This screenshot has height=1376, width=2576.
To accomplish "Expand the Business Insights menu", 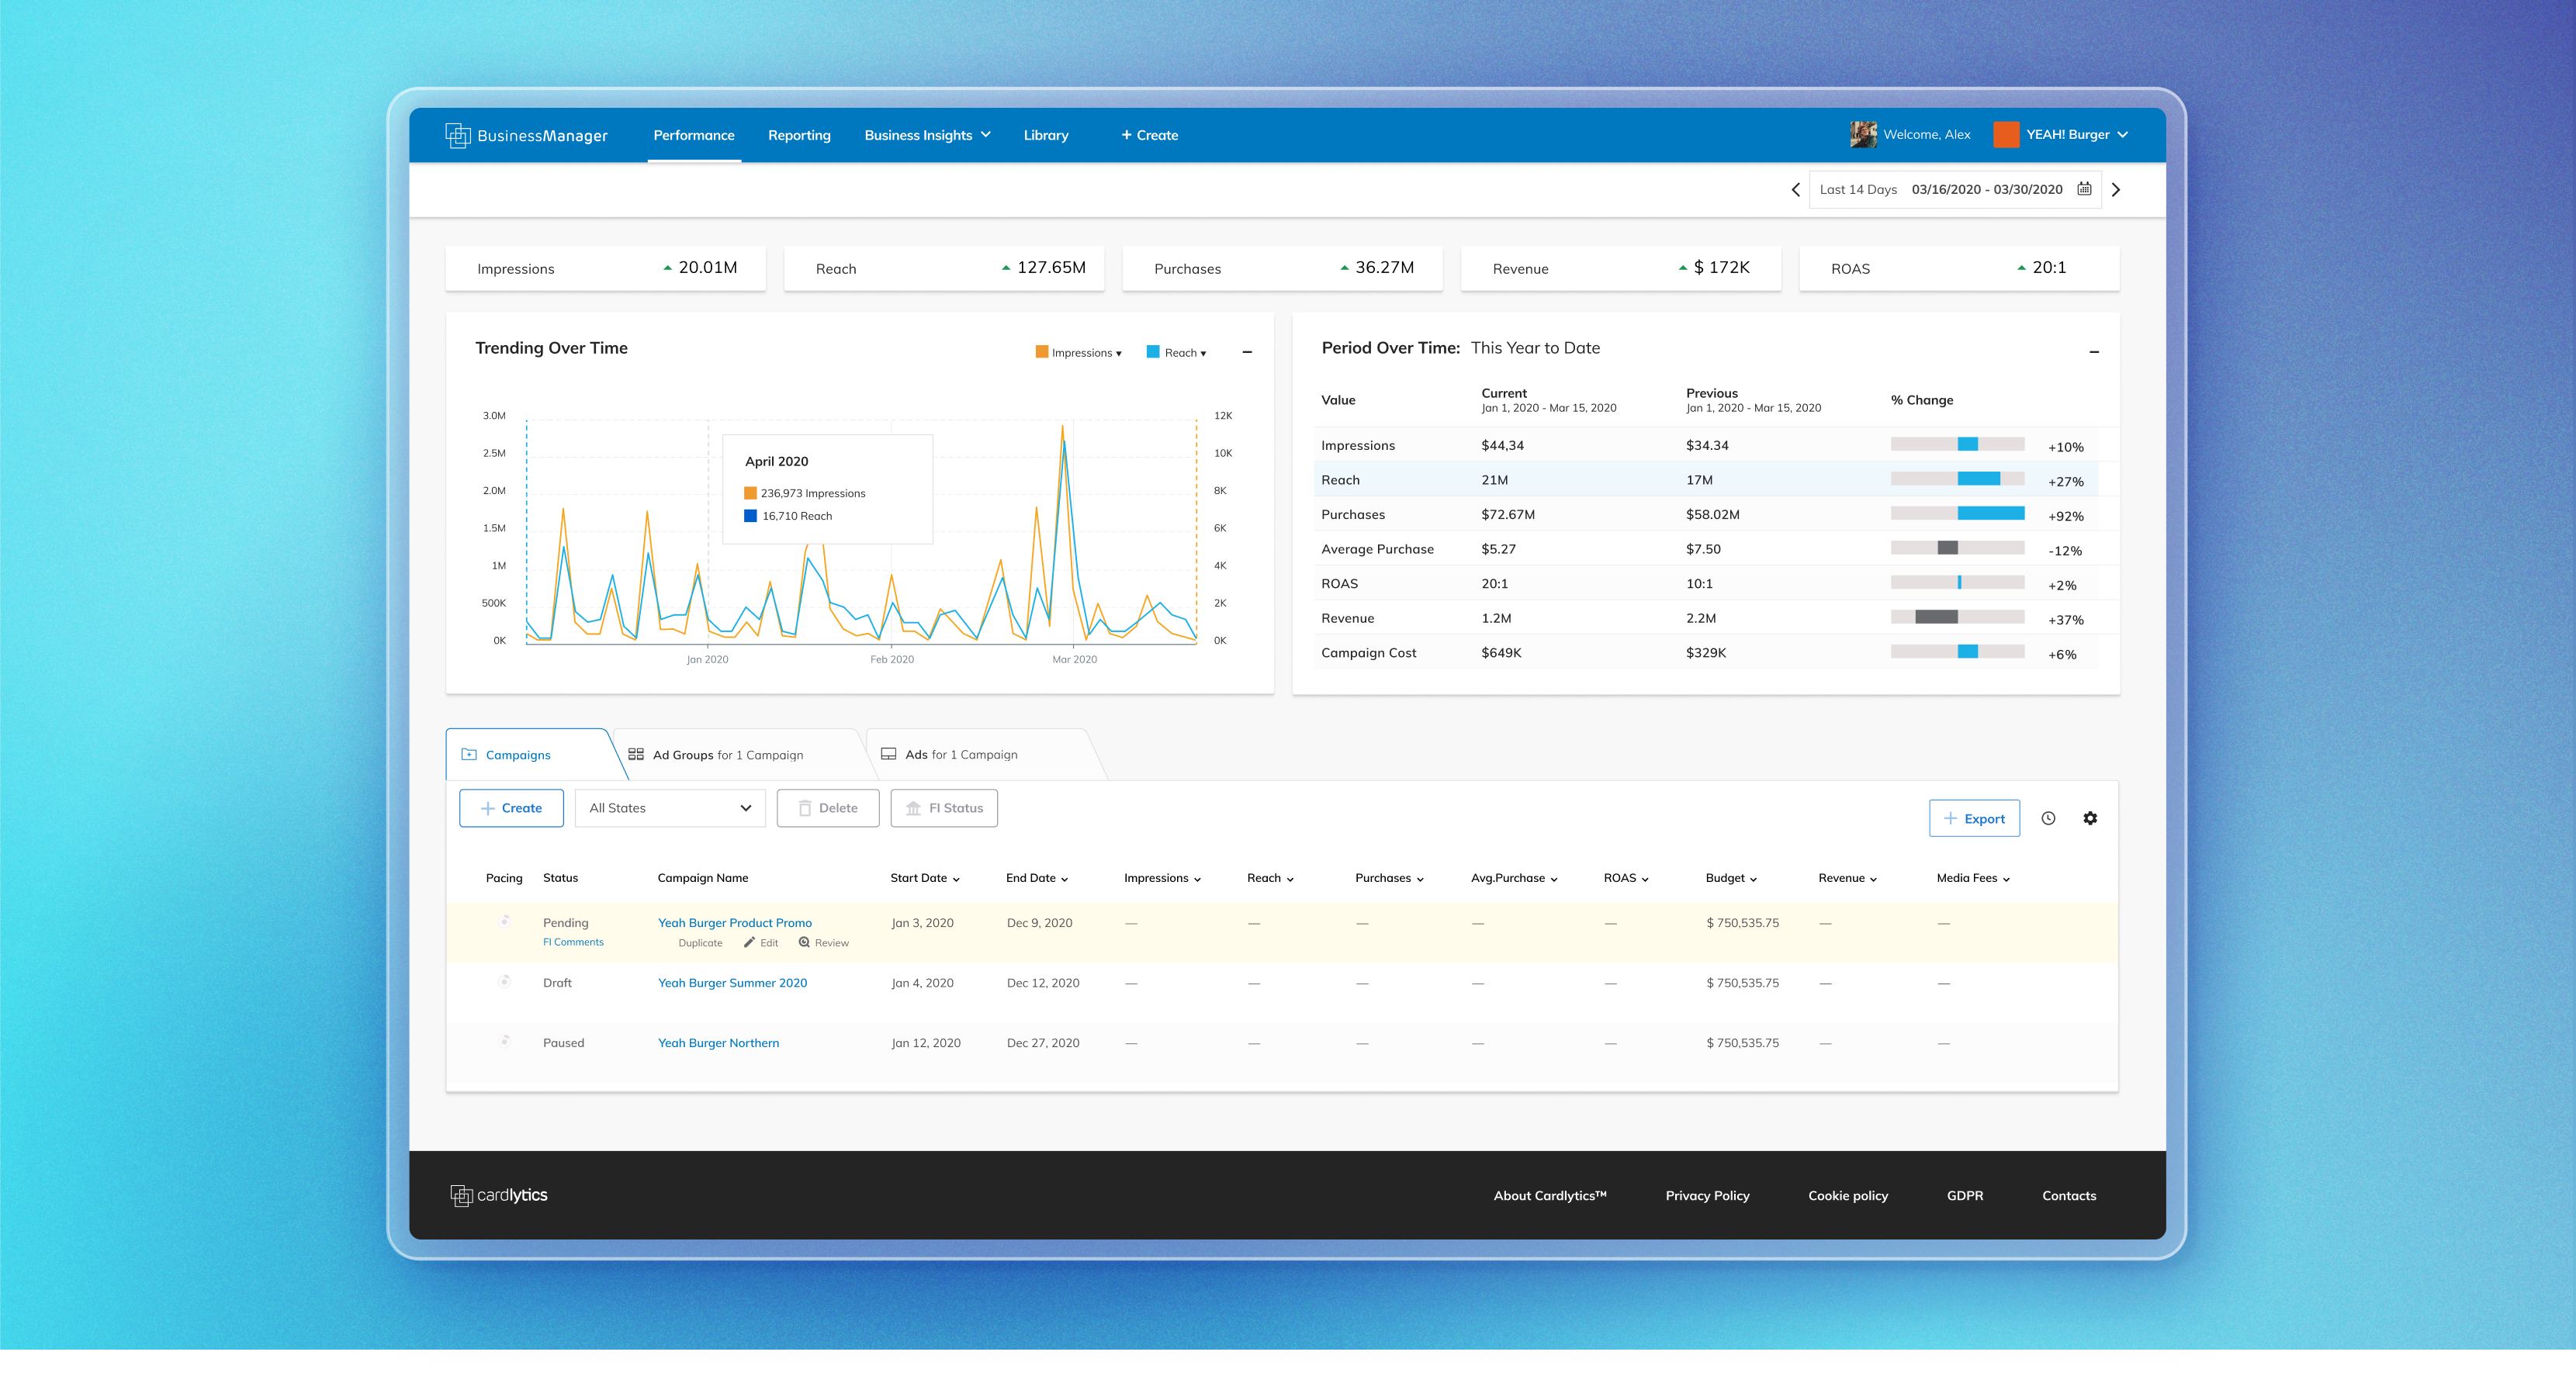I will [x=927, y=135].
